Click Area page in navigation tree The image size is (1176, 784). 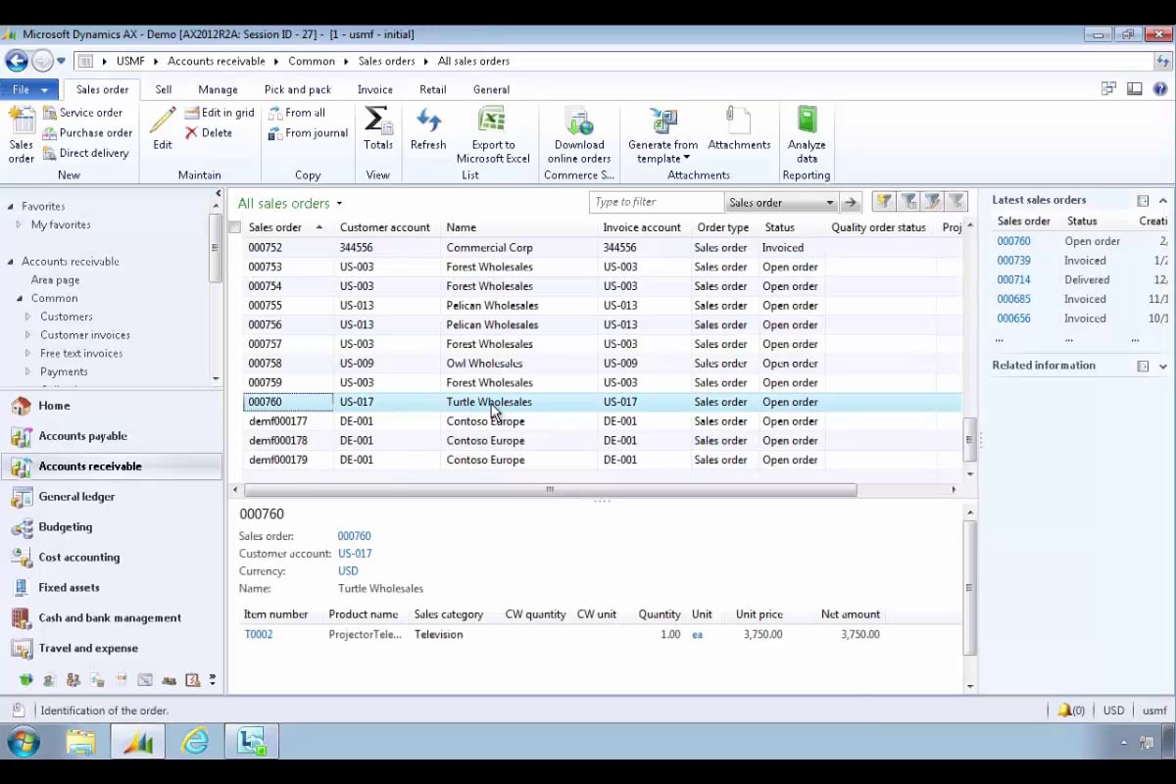55,280
